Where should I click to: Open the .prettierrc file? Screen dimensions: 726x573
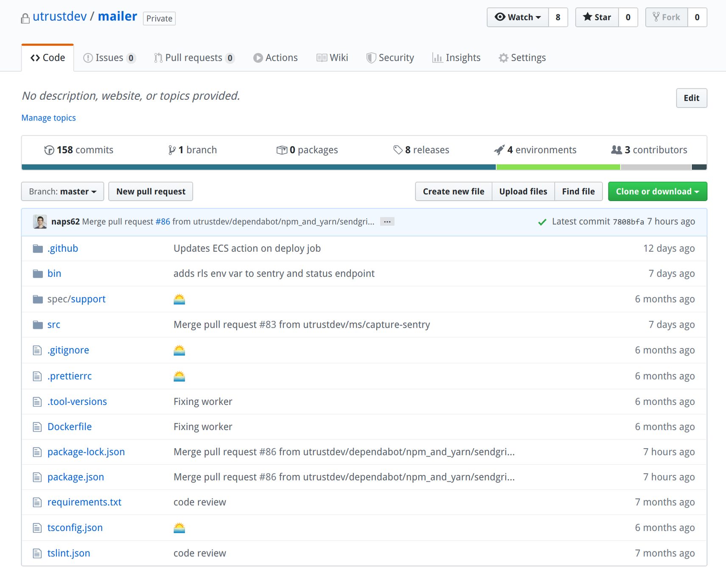(70, 376)
